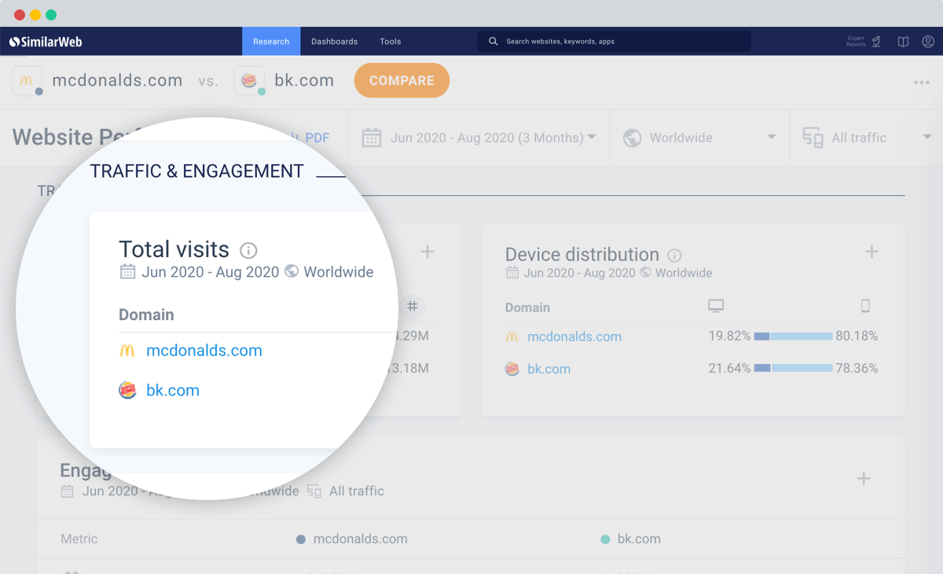Click the 80.18% mobile value
The image size is (943, 574).
[x=857, y=337]
